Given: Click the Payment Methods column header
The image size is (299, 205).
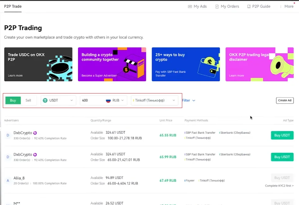Looking at the screenshot, I should point(196,120).
